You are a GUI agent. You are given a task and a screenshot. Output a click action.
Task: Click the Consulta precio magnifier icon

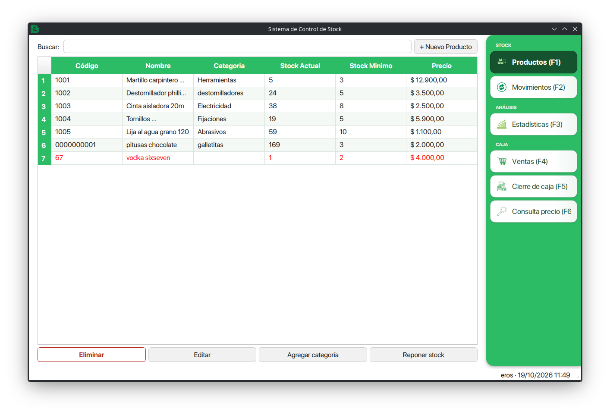click(502, 211)
